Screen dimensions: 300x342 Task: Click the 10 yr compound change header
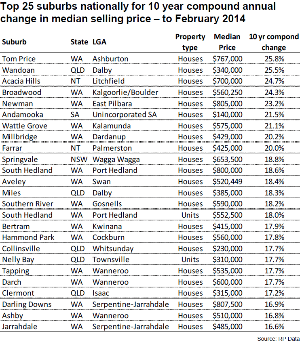point(273,42)
